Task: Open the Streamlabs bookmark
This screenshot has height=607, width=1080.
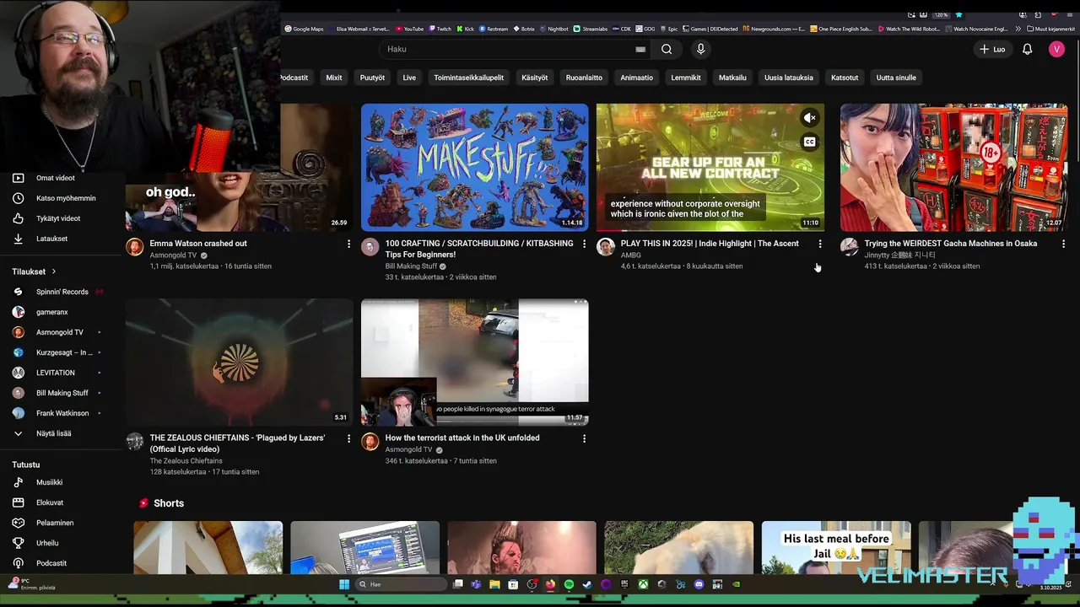Action: 590,29
